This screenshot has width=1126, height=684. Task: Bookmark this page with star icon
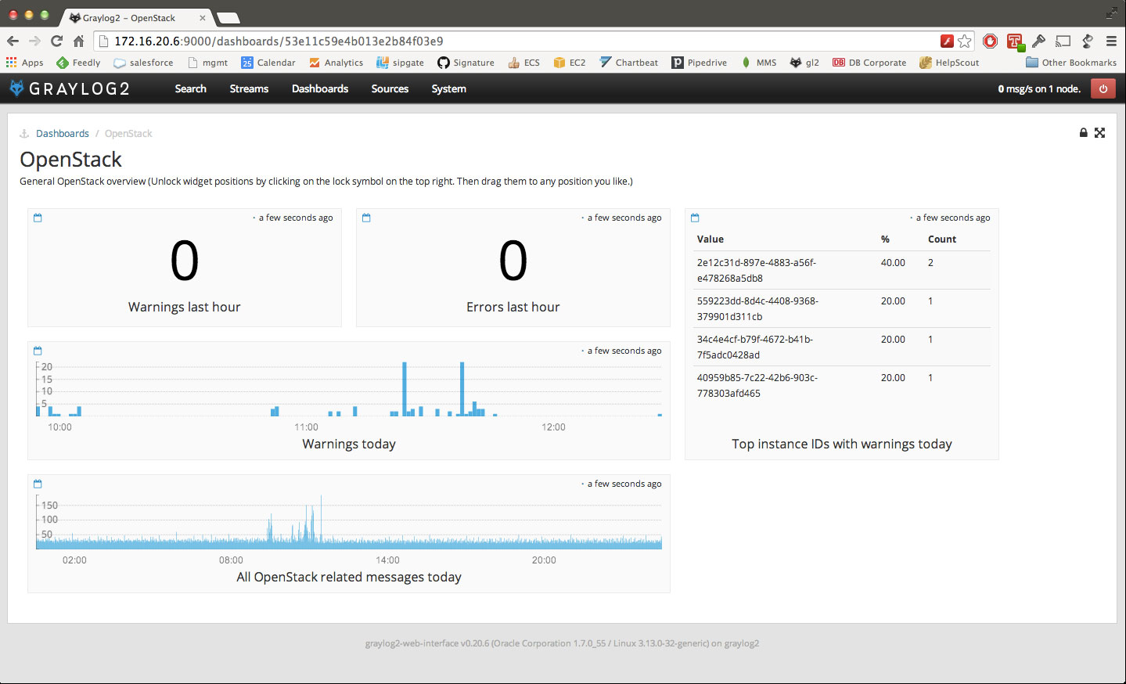(x=965, y=41)
